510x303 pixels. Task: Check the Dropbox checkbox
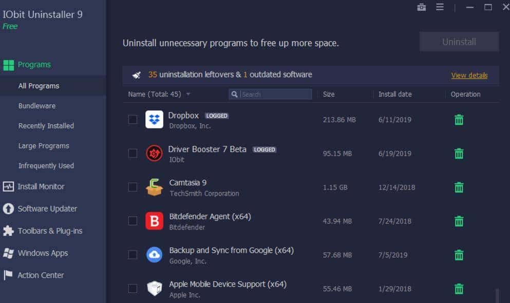click(133, 120)
